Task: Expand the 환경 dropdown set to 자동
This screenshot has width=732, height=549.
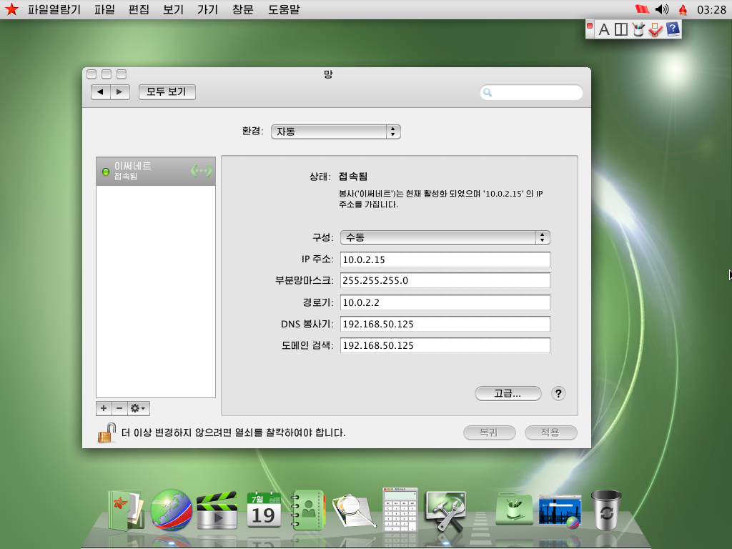Action: (x=336, y=132)
